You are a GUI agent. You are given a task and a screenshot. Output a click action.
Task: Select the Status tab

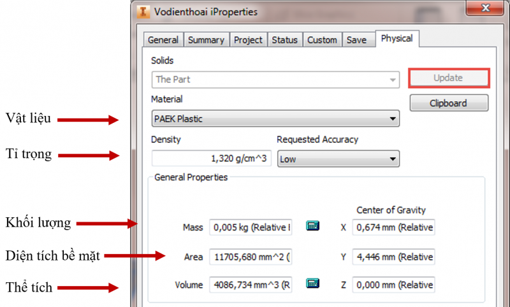point(284,39)
